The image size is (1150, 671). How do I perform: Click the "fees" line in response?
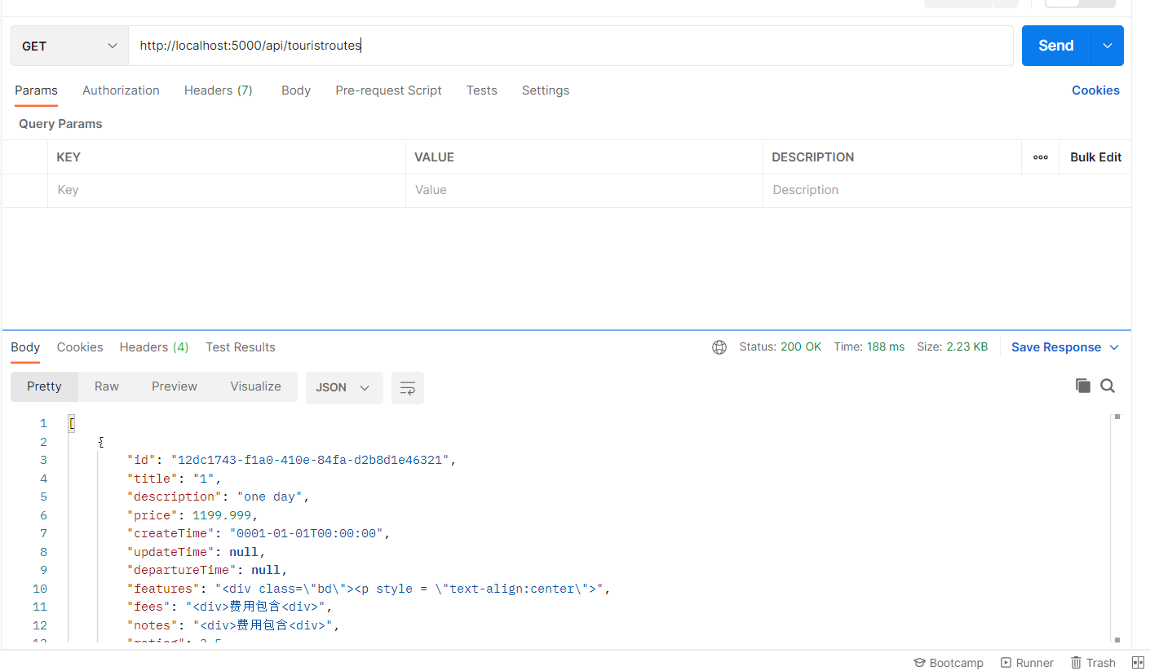[x=230, y=607]
